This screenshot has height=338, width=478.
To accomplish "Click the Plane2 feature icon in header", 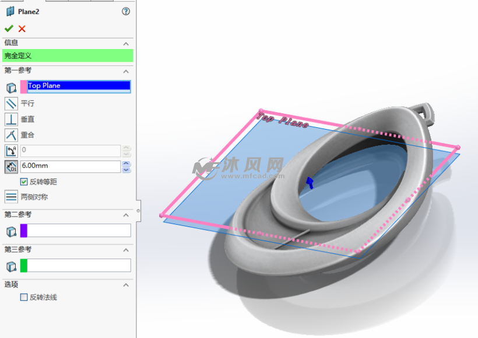I will 10,12.
